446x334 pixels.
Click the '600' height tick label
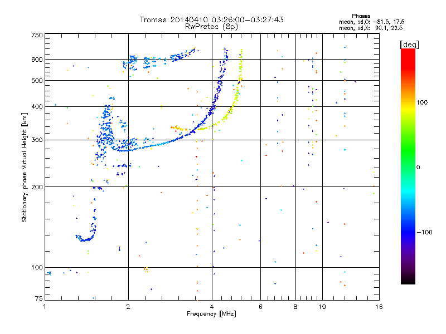coord(37,60)
